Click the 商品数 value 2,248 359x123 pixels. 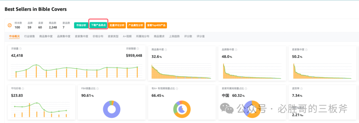click(53, 28)
